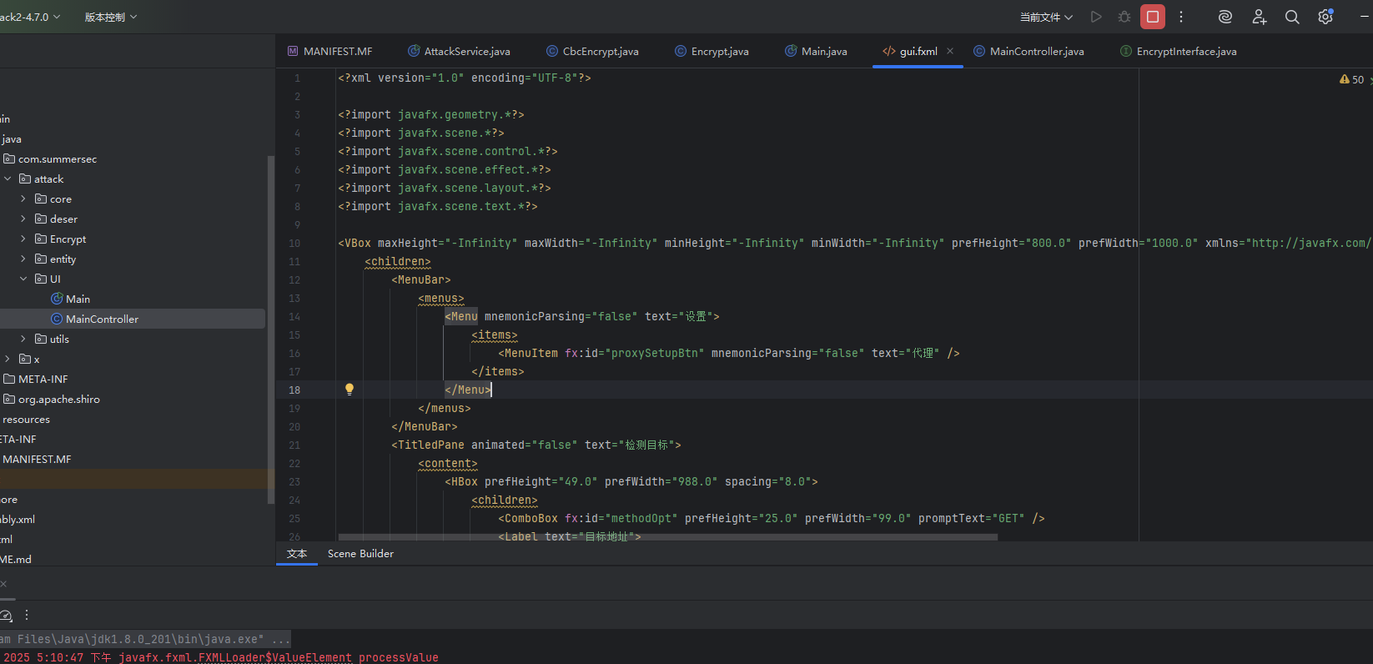Image resolution: width=1373 pixels, height=664 pixels.
Task: Click the yellow lightbulb intention icon
Action: (x=350, y=390)
